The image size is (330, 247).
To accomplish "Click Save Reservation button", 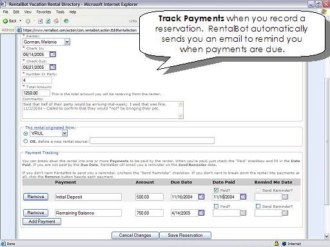I will (185, 235).
